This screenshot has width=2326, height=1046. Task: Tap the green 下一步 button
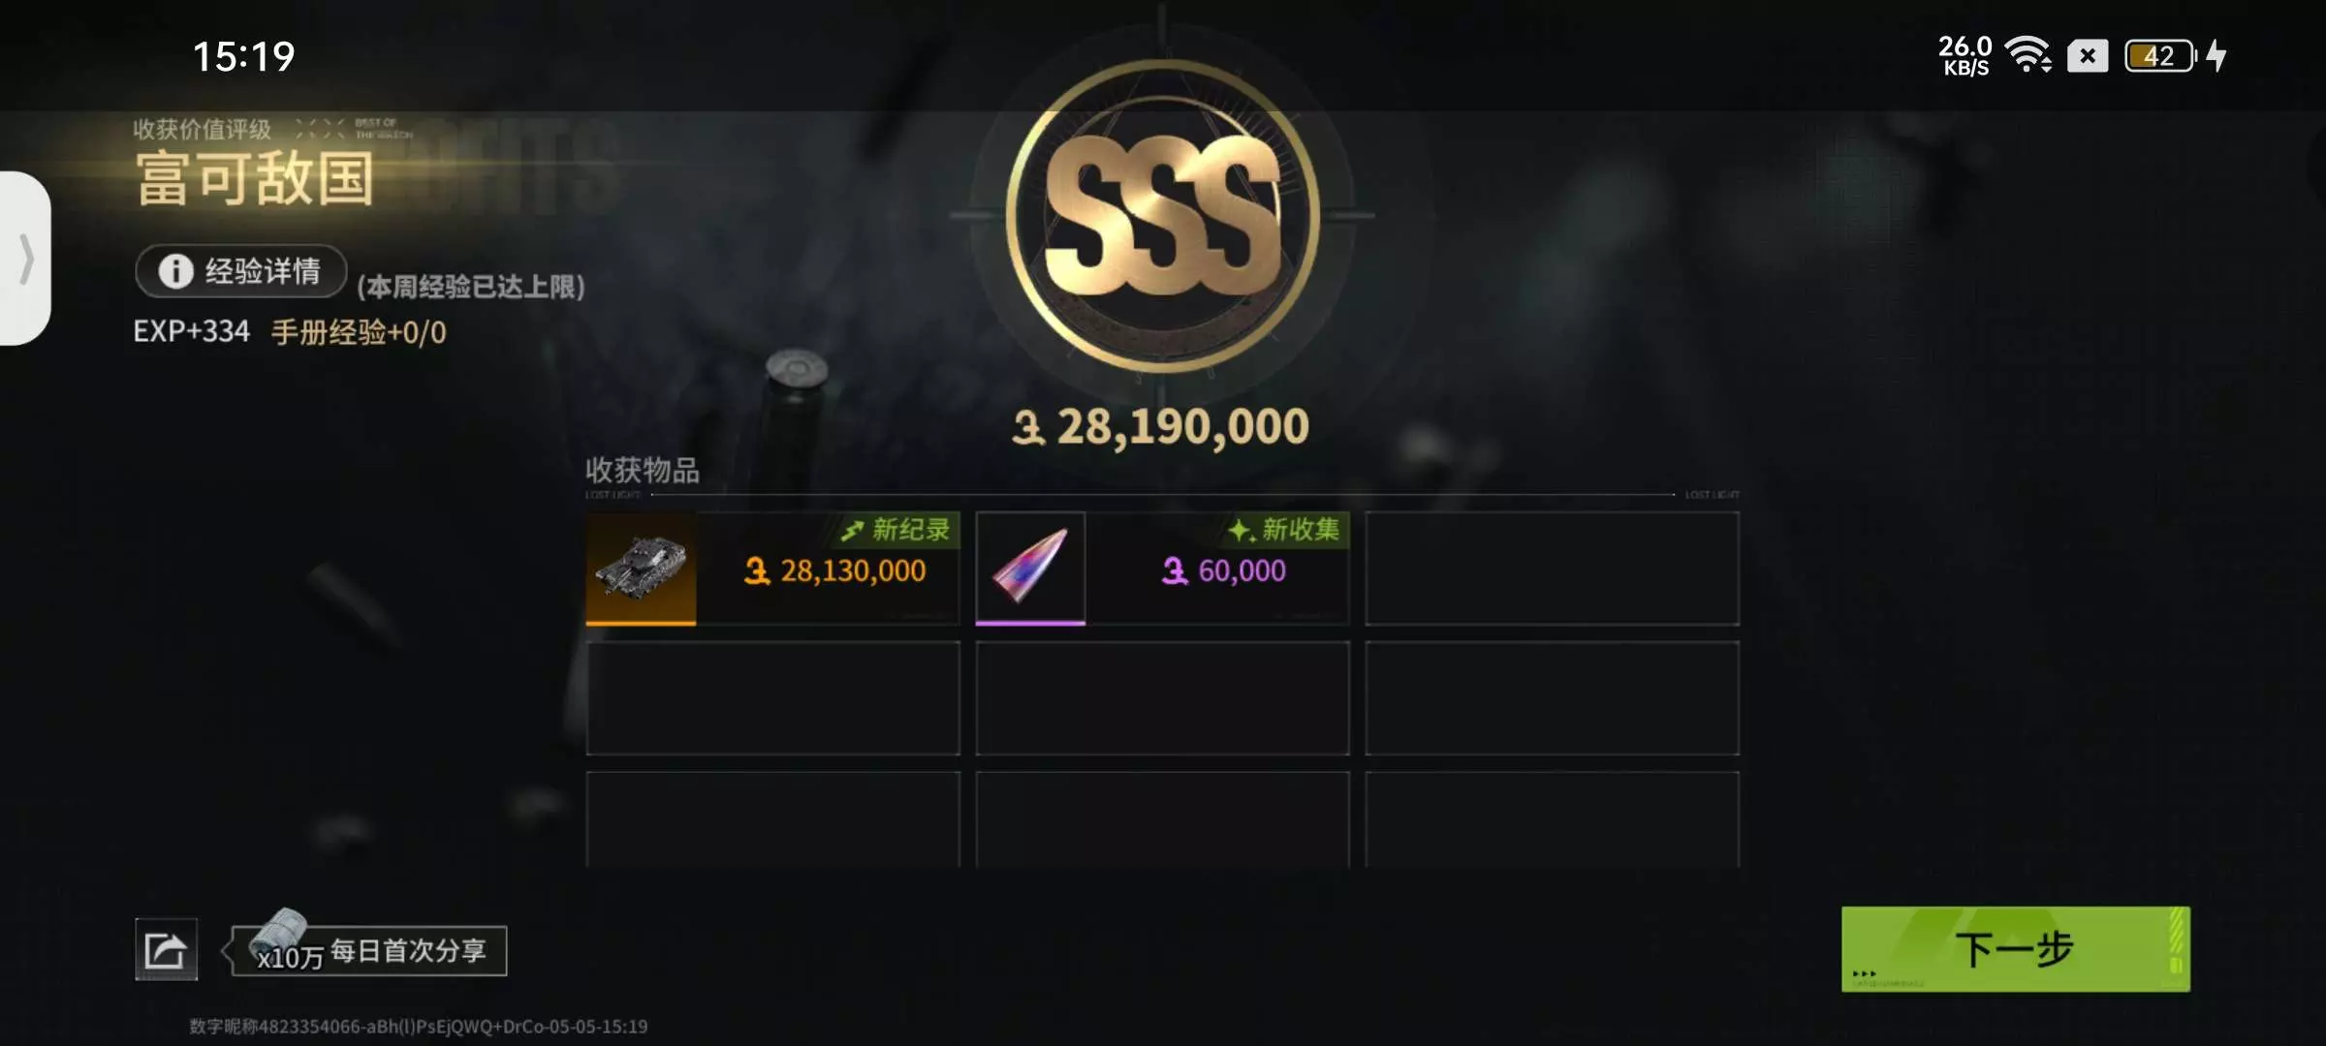pyautogui.click(x=2015, y=949)
